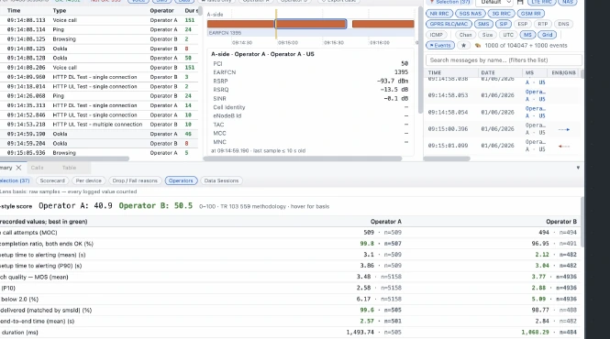Select HTTP UL multiple connection row at 09:14:53.218
Viewport: 610px width, 339px height.
pos(99,125)
